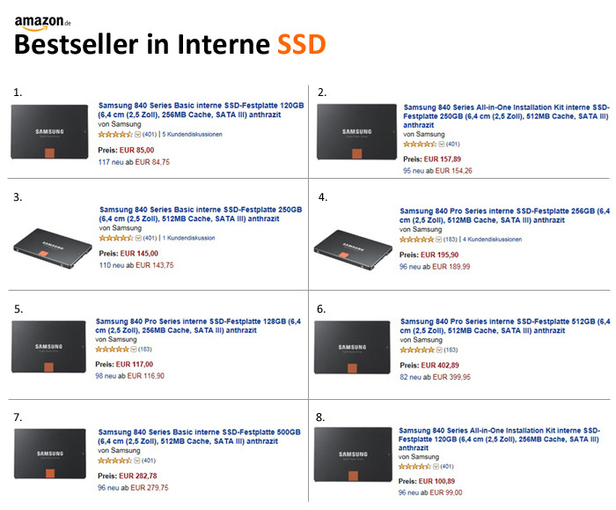
Task: Expand rating dropdown arrow for item 1
Action: [138, 135]
